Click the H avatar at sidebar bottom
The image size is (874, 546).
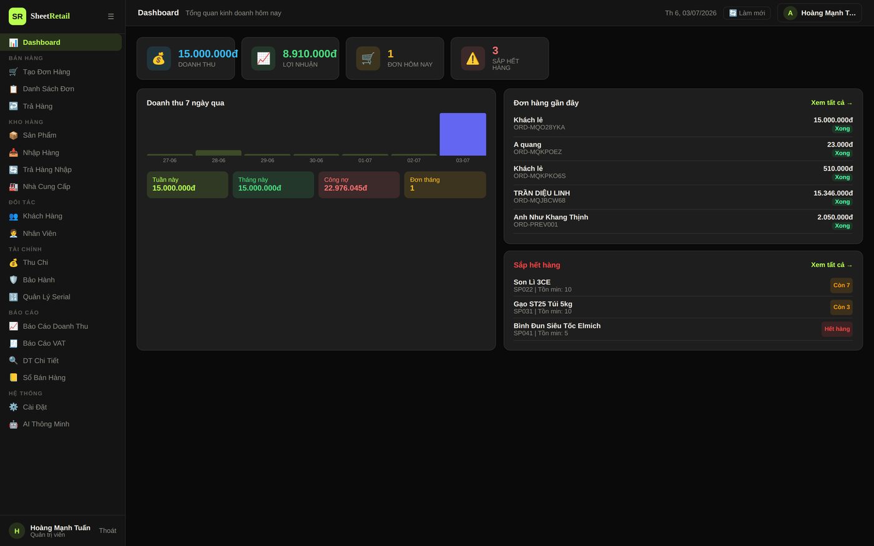point(17,531)
